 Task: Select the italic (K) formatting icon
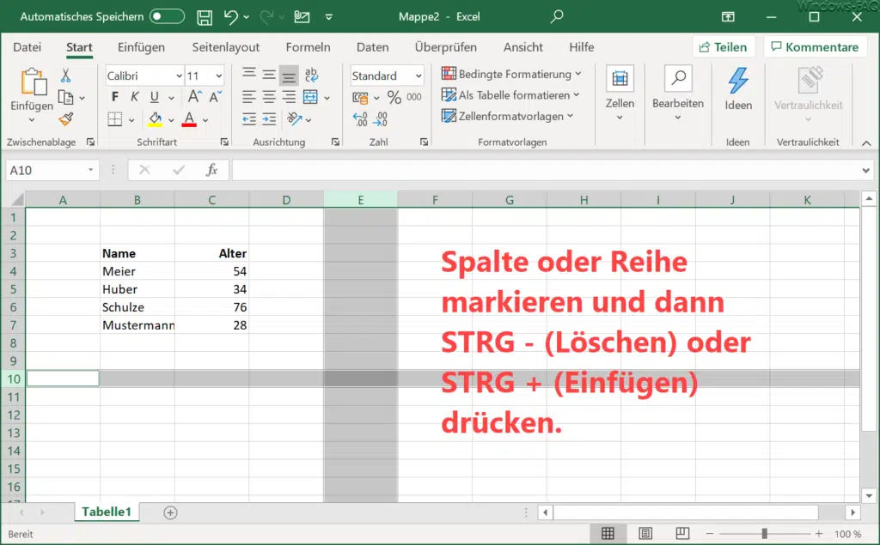coord(134,96)
